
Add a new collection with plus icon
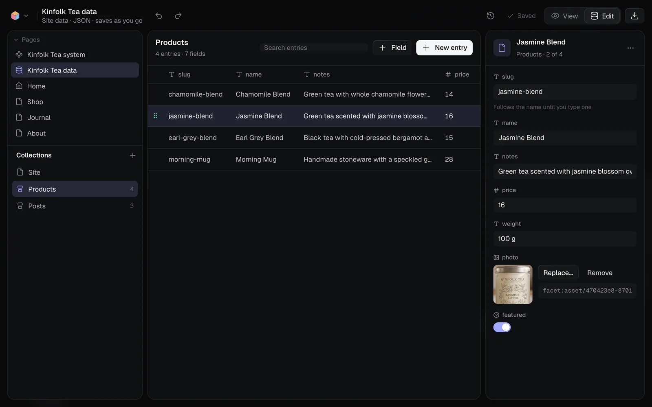(132, 155)
